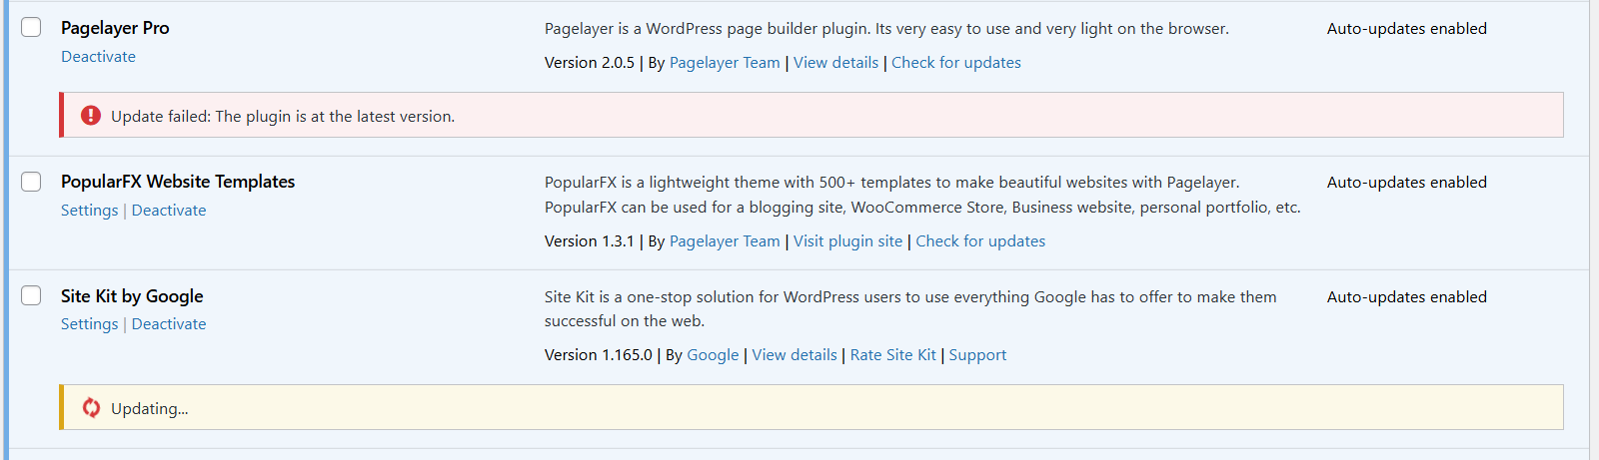Click the spinning Updating icon for Site Kit
The height and width of the screenshot is (460, 1599).
click(91, 408)
